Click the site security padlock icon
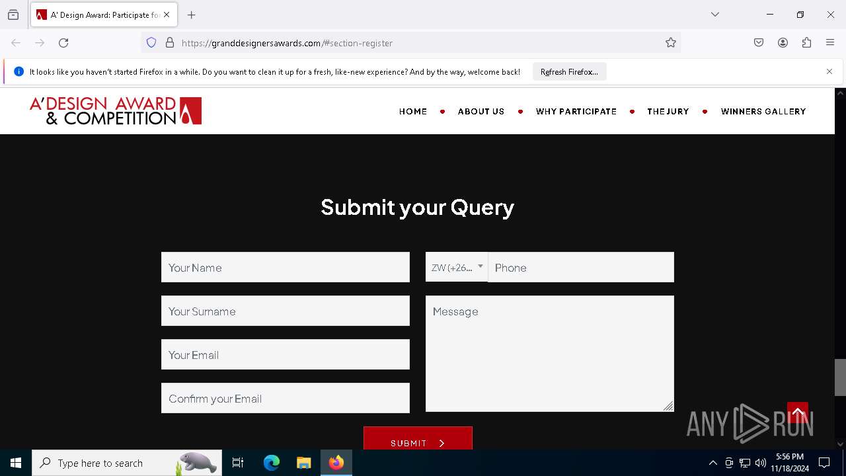This screenshot has height=476, width=846. coord(170,43)
